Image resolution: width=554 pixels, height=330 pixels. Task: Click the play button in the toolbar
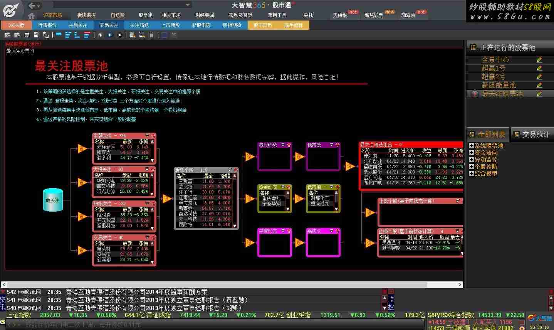pos(100,35)
